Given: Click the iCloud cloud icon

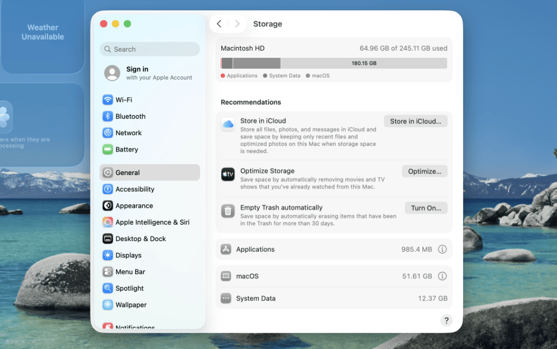Looking at the screenshot, I should pos(228,124).
